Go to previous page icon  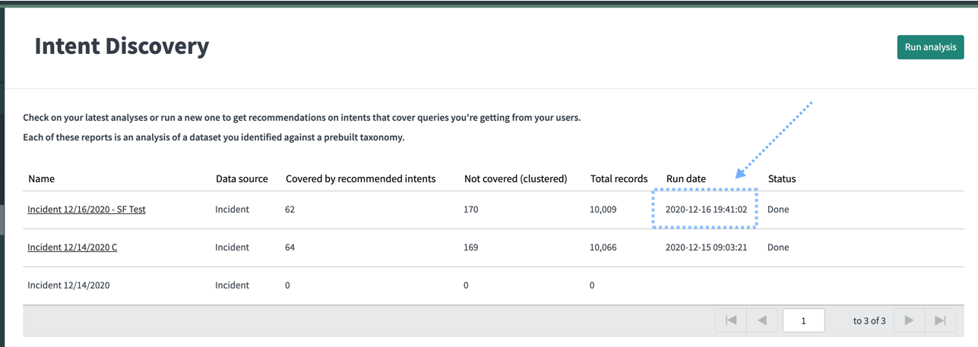[761, 320]
